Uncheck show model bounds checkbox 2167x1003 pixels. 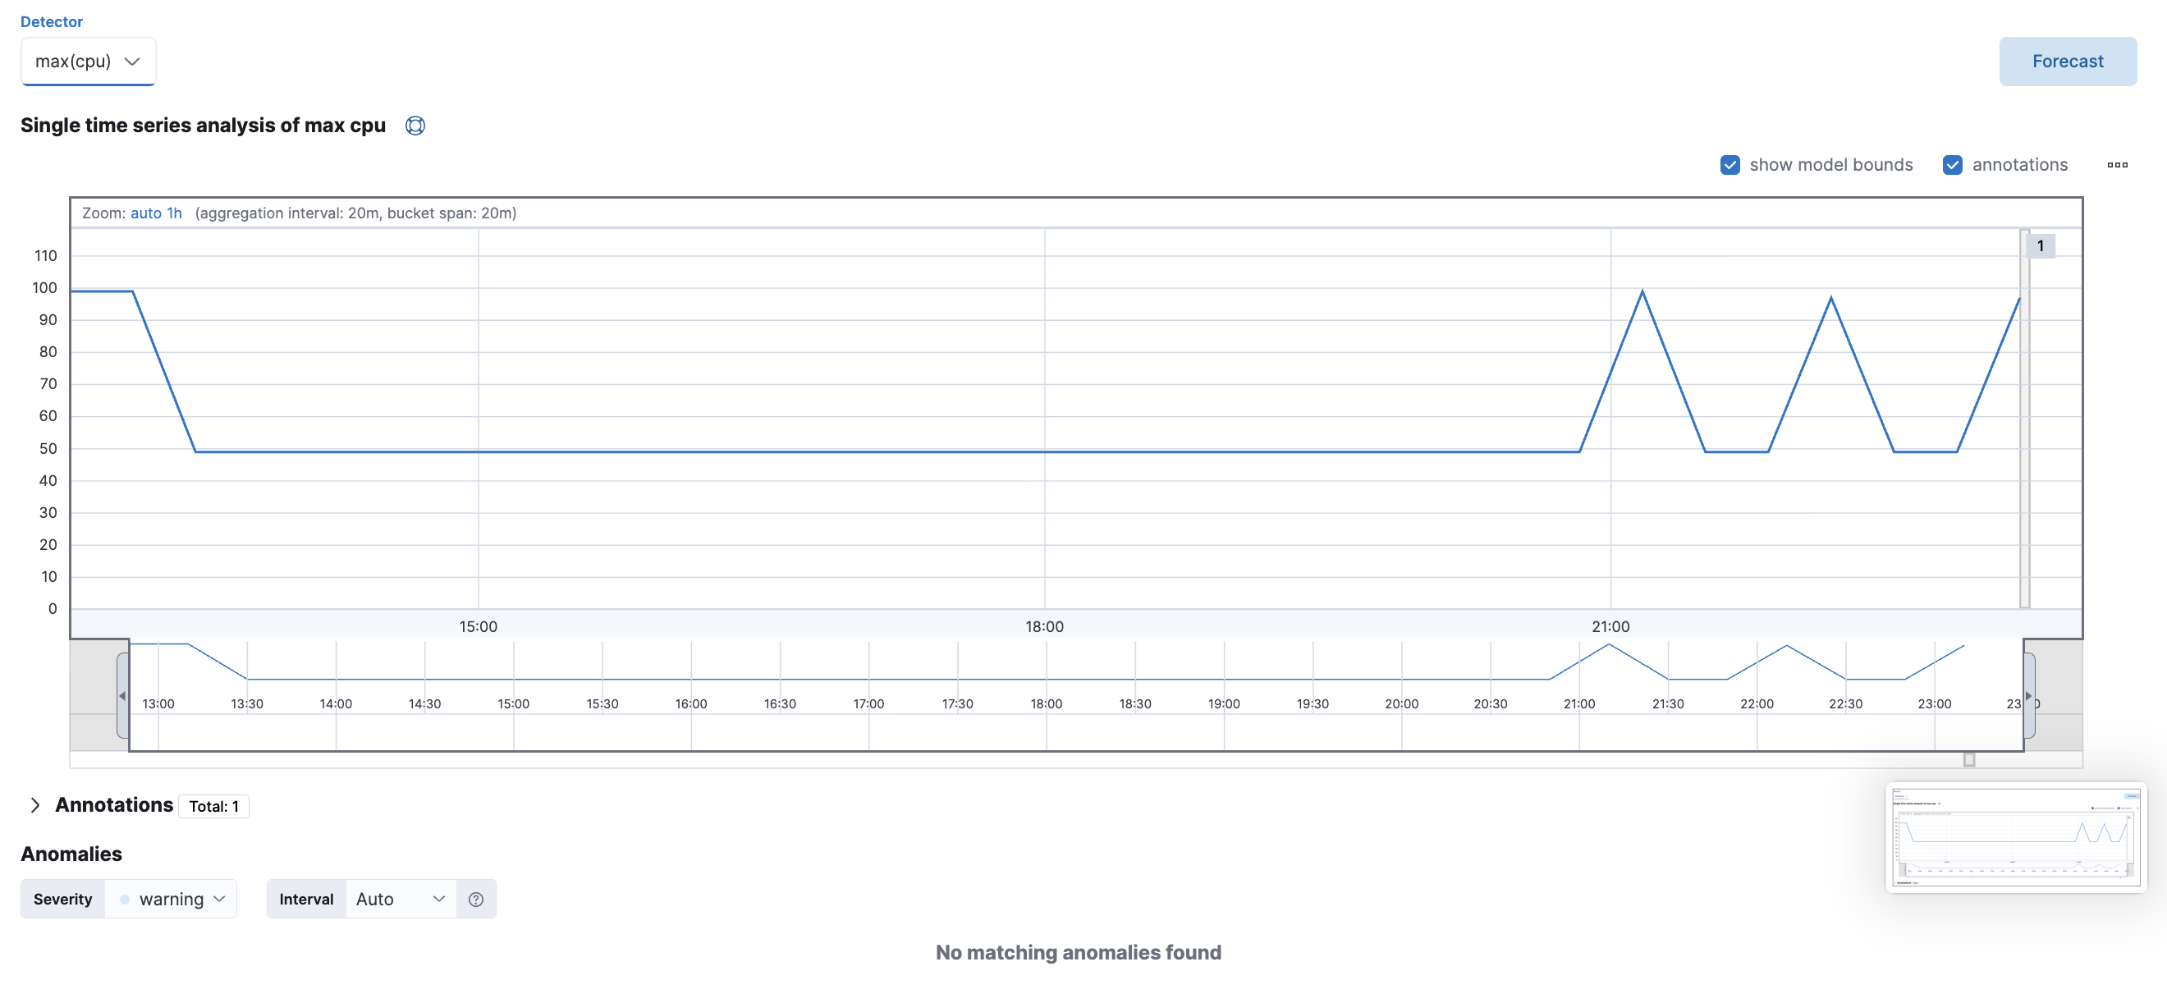tap(1729, 165)
